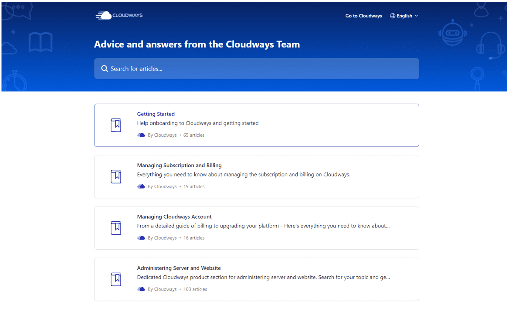Follow the Go to Cloudways link

pyautogui.click(x=364, y=16)
